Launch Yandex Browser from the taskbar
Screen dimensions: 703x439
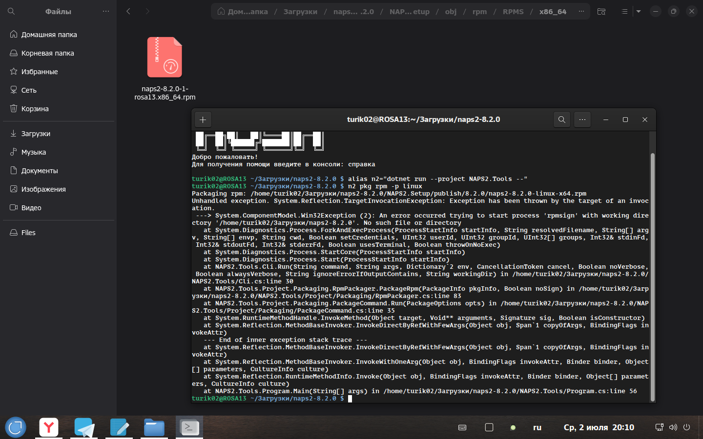tap(49, 428)
